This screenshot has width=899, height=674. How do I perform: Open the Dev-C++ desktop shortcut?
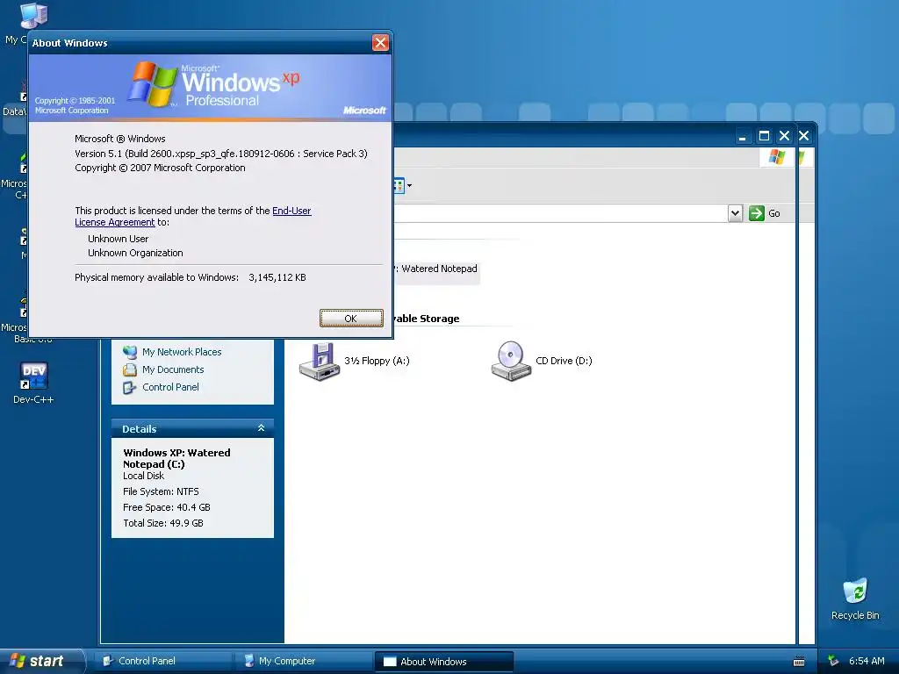click(x=33, y=383)
